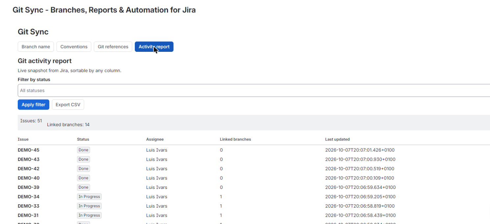Open issue DEMO-45
Viewport: 490px width, 224px height.
click(29, 150)
